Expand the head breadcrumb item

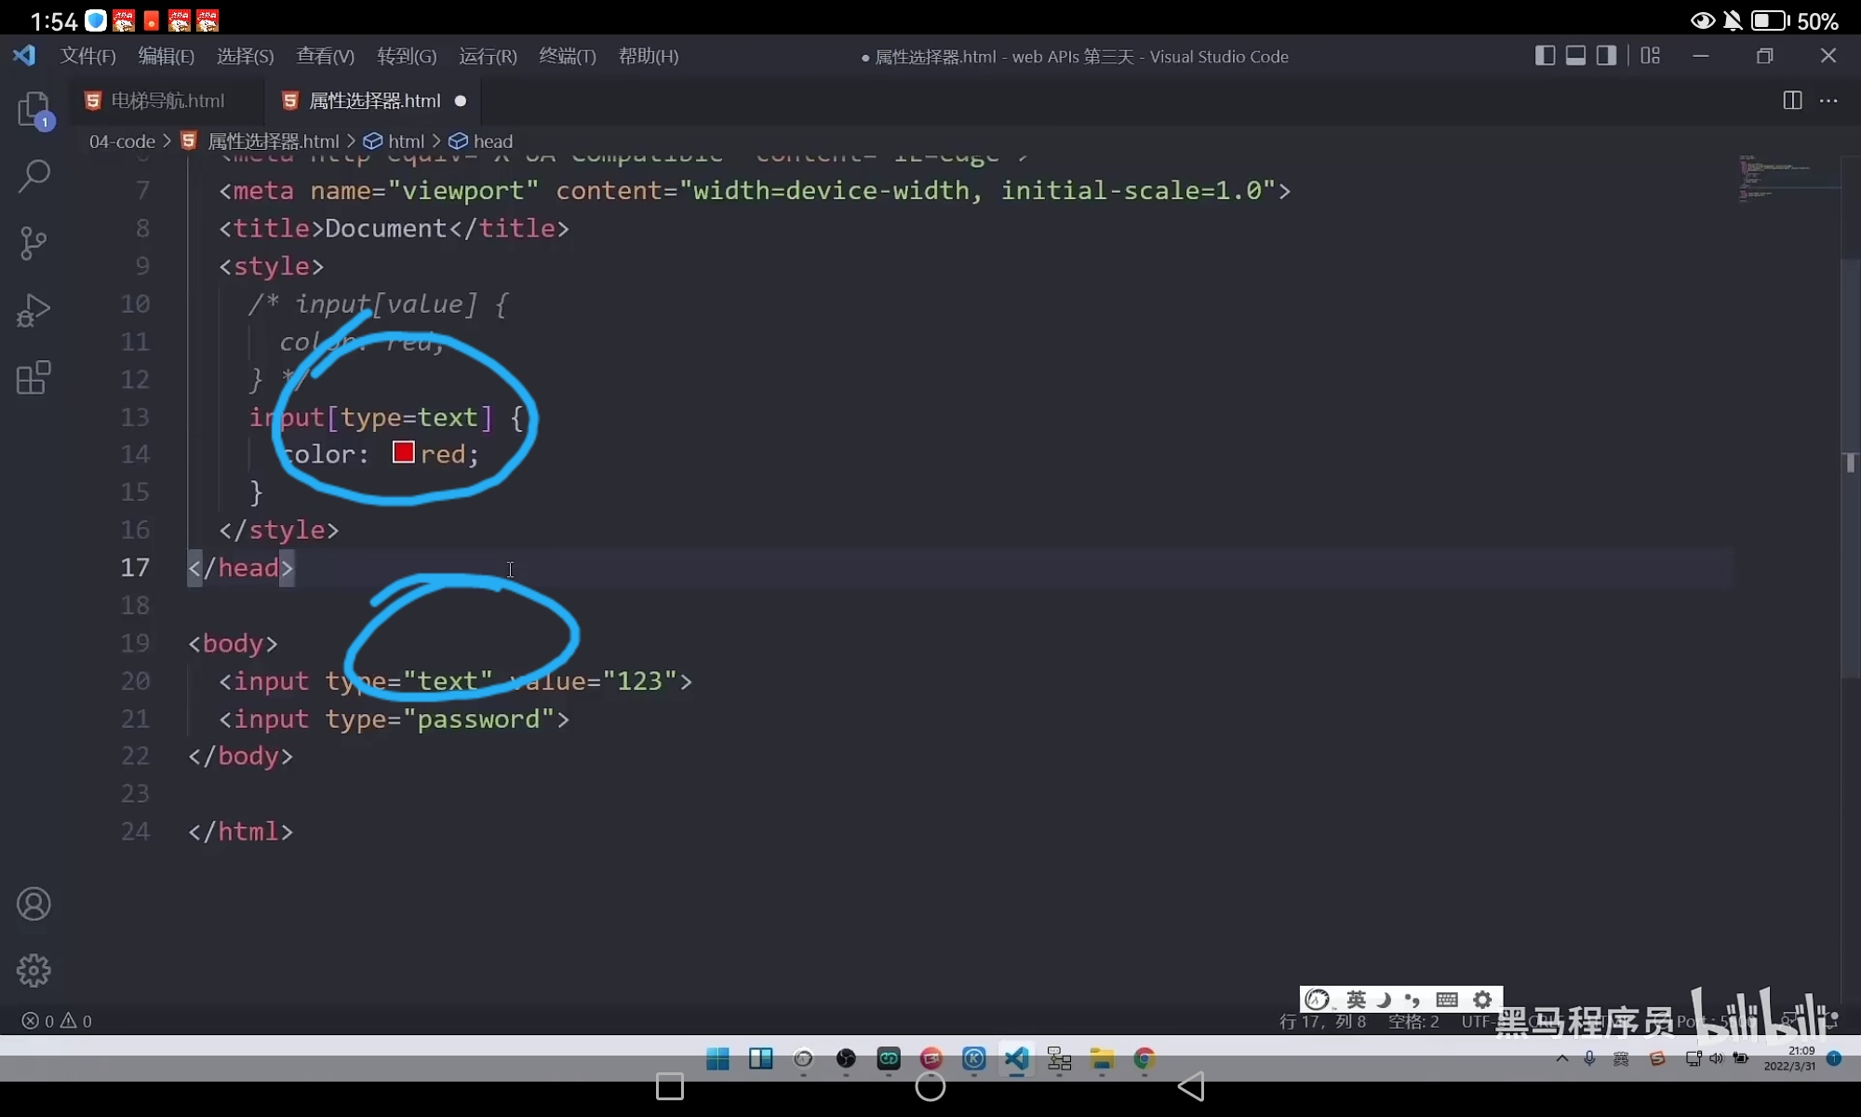491,141
